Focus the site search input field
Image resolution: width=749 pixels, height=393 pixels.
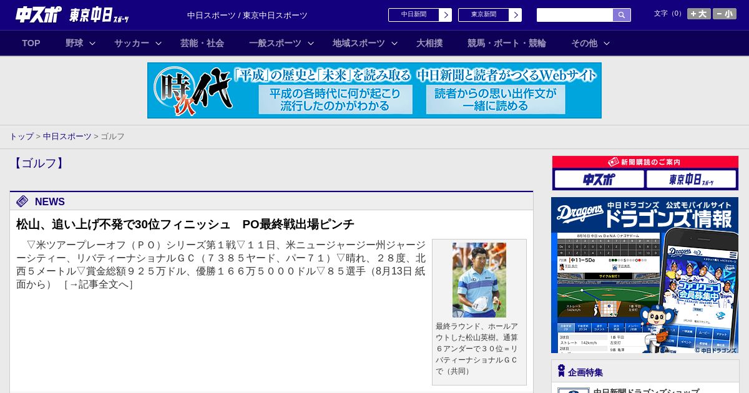[x=575, y=15]
